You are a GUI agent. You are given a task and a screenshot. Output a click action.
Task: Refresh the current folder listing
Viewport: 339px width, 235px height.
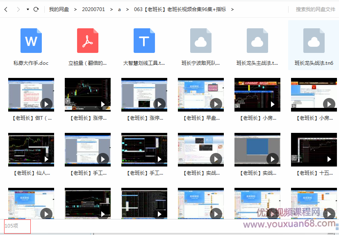click(36, 9)
